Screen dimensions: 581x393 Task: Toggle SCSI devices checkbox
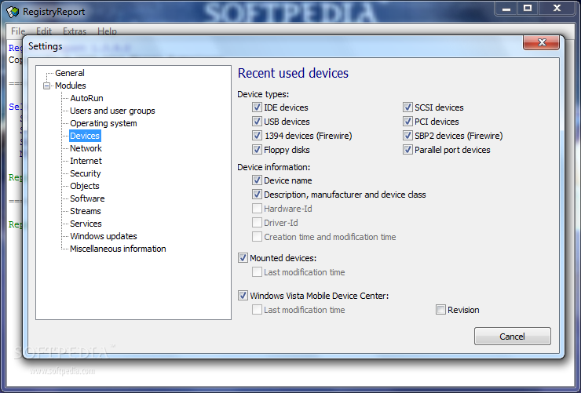click(x=407, y=107)
